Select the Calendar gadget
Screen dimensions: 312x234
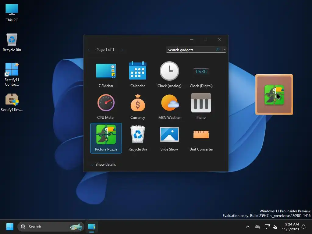[137, 75]
